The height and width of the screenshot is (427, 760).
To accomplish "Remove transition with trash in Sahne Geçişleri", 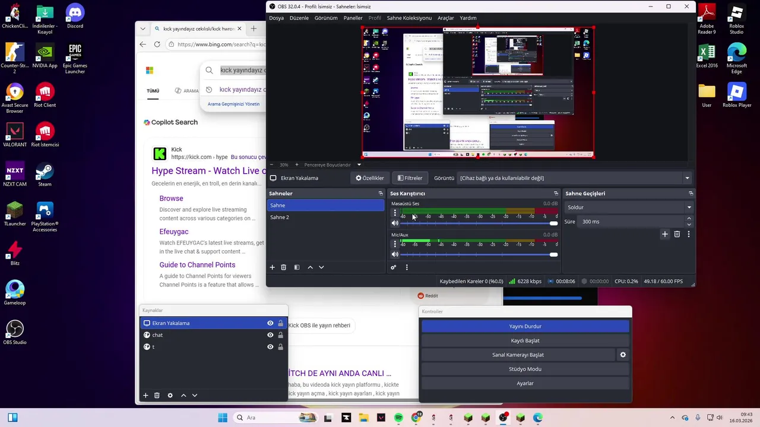I will [x=677, y=234].
